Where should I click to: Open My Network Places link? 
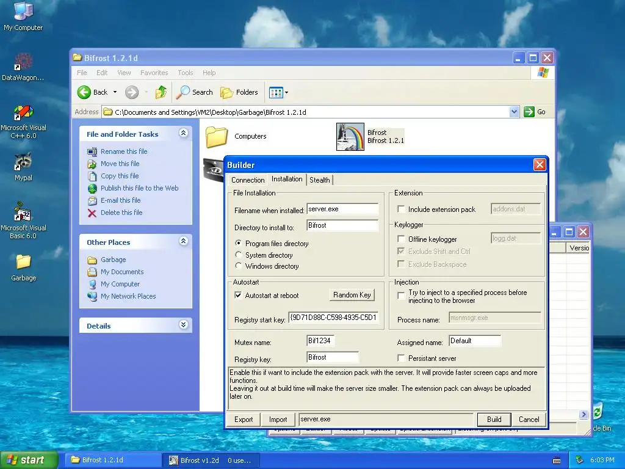click(128, 296)
